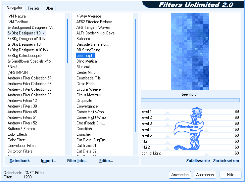The height and width of the screenshot is (182, 245).
Task: Reset parameters with Zurücksetzen
Action: pos(226,160)
